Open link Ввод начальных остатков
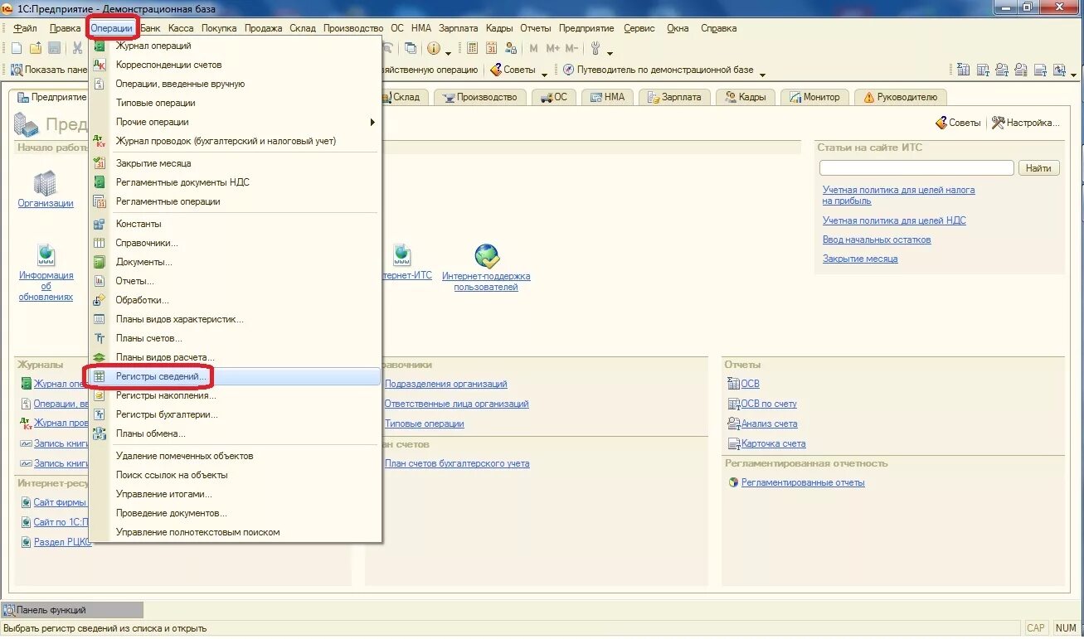The image size is (1084, 639). (877, 240)
